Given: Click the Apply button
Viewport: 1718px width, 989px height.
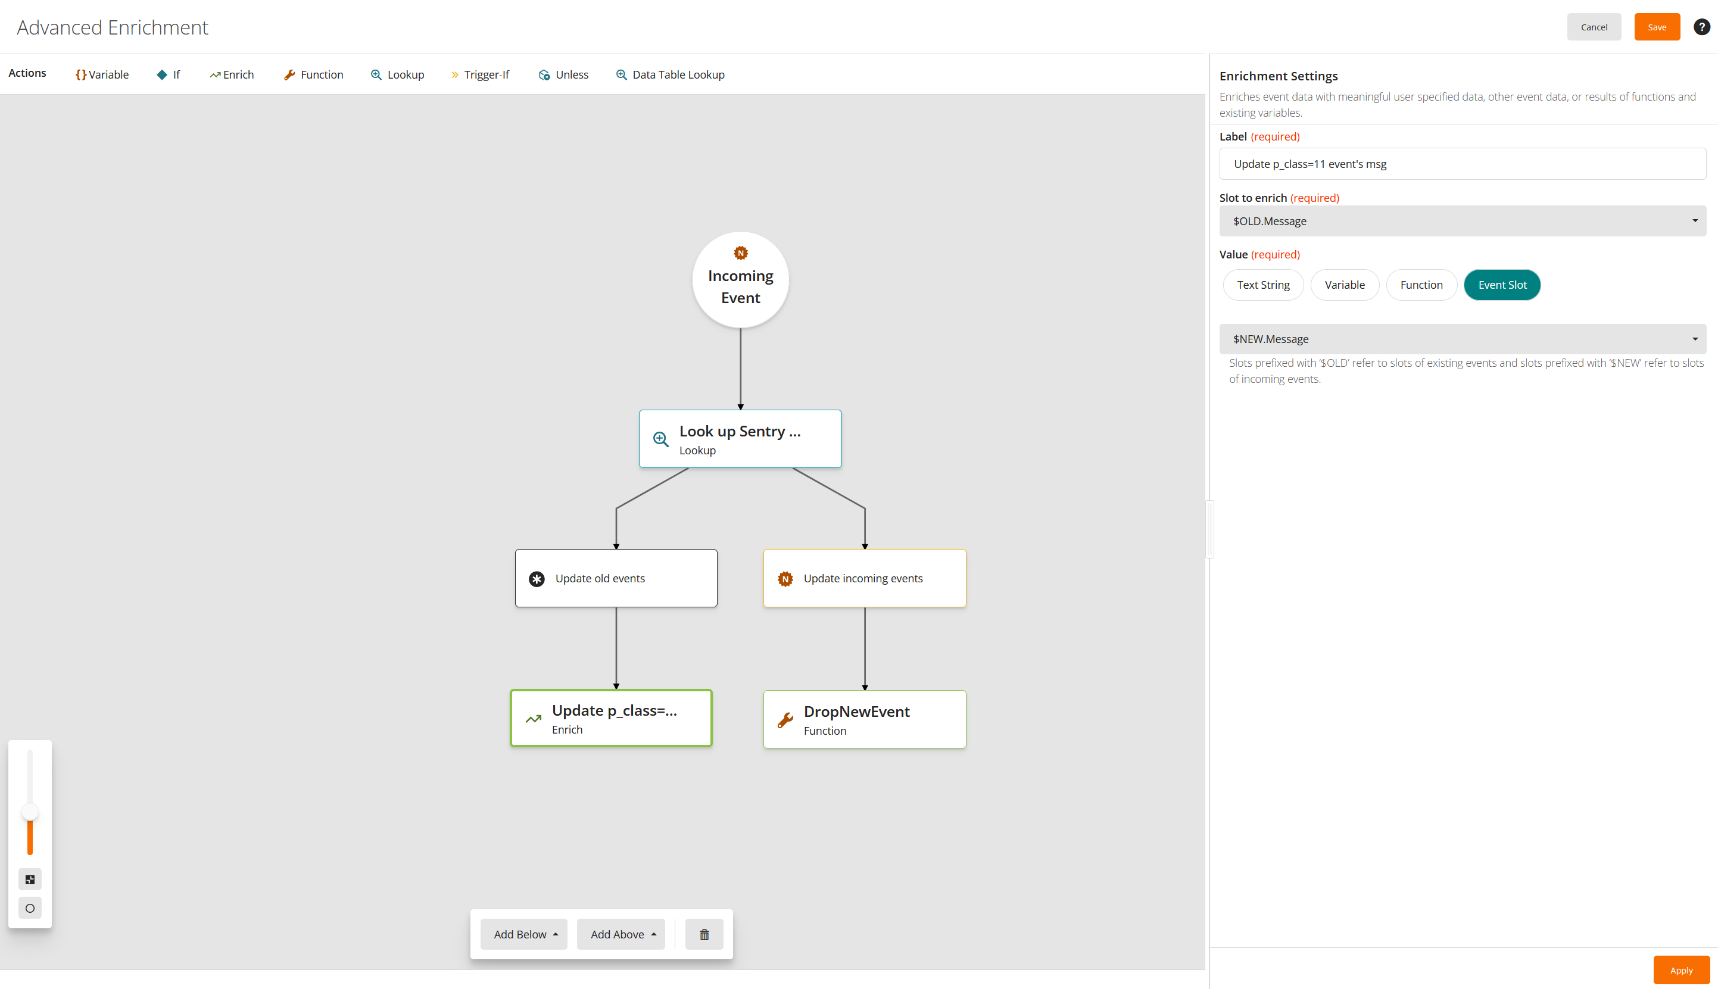Looking at the screenshot, I should (x=1680, y=970).
